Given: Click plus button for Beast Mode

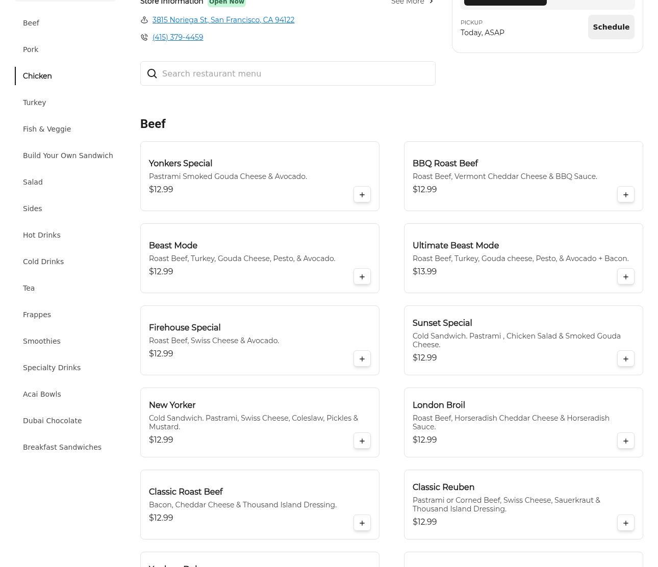Looking at the screenshot, I should point(362,277).
